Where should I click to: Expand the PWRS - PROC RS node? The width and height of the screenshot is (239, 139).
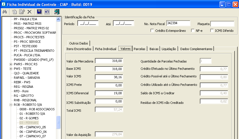pos(11,64)
